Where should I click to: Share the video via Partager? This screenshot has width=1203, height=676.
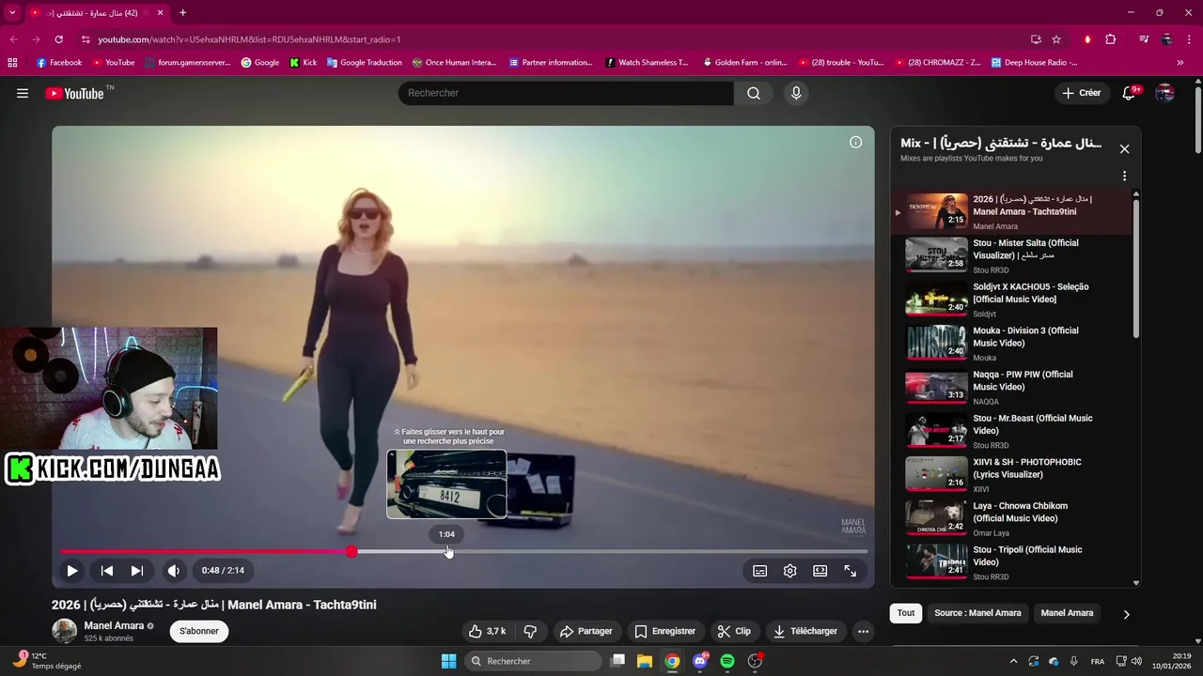tap(586, 631)
